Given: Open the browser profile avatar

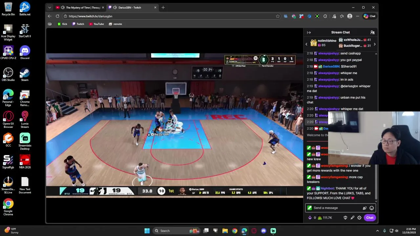Looking at the screenshot, I should [350, 16].
